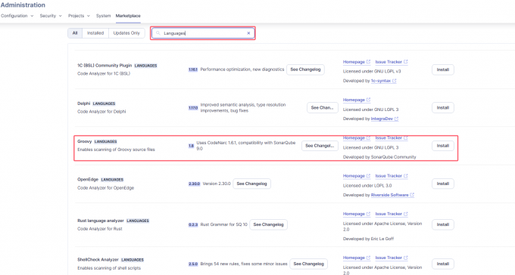Click the plugin search input field
The height and width of the screenshot is (275, 515).
point(203,33)
